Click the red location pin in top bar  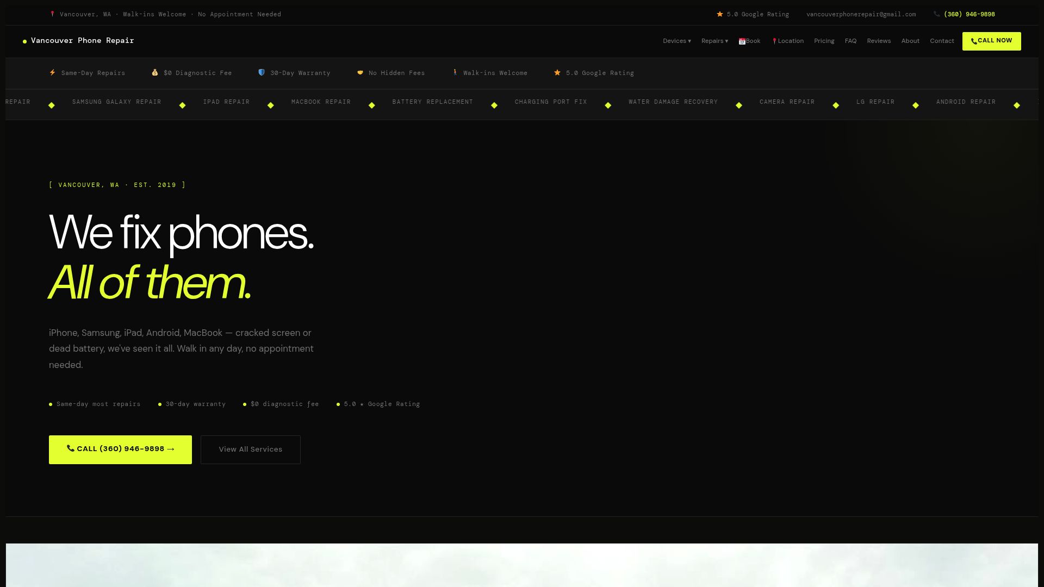point(52,14)
